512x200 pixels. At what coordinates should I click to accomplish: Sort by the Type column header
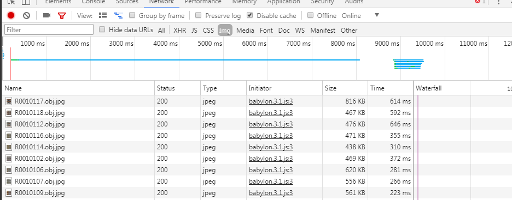click(223, 88)
